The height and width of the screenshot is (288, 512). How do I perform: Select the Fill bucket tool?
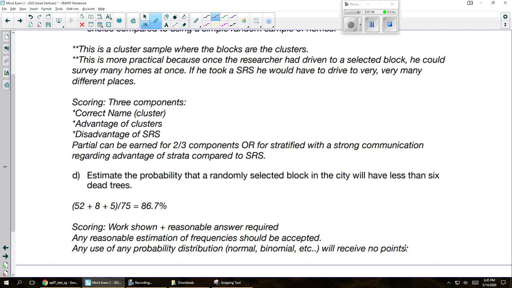[x=184, y=17]
